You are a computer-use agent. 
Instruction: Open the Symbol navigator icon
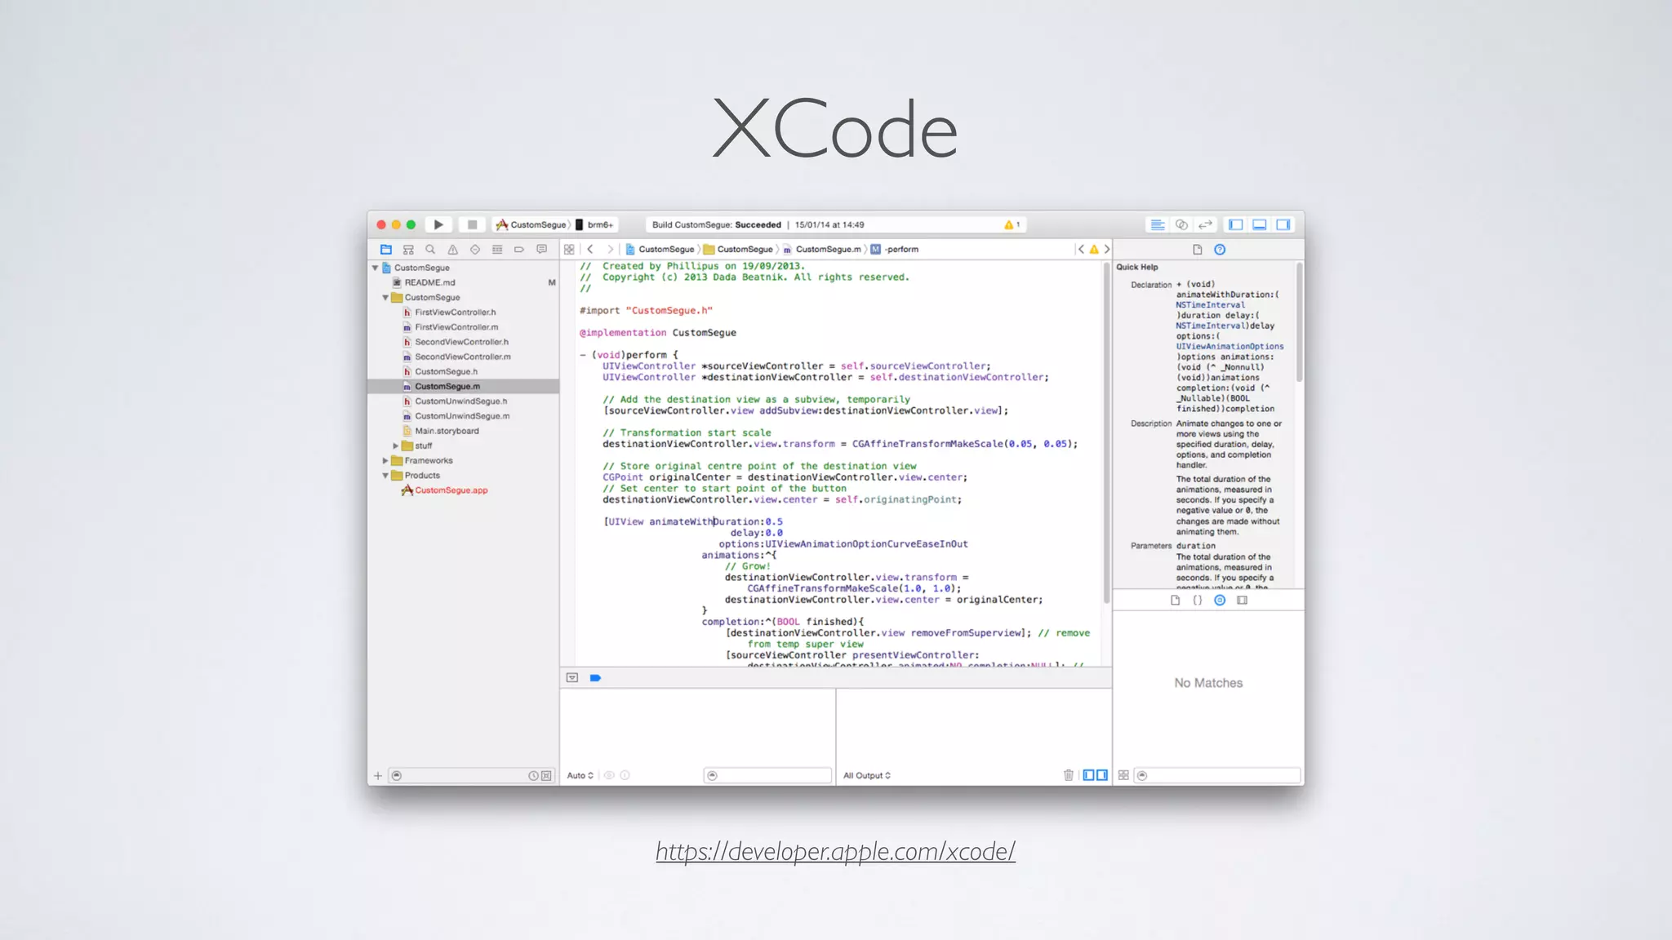click(408, 250)
